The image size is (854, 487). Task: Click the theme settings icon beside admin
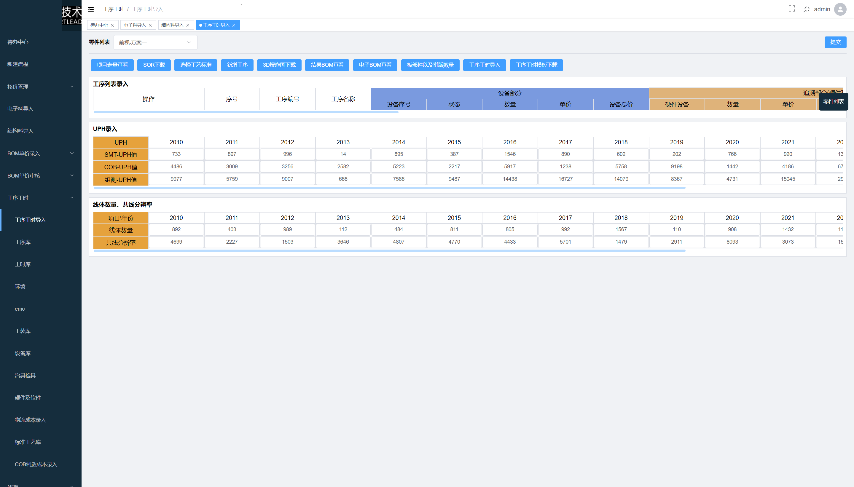point(807,9)
